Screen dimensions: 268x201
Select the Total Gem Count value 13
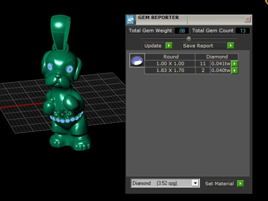point(242,31)
